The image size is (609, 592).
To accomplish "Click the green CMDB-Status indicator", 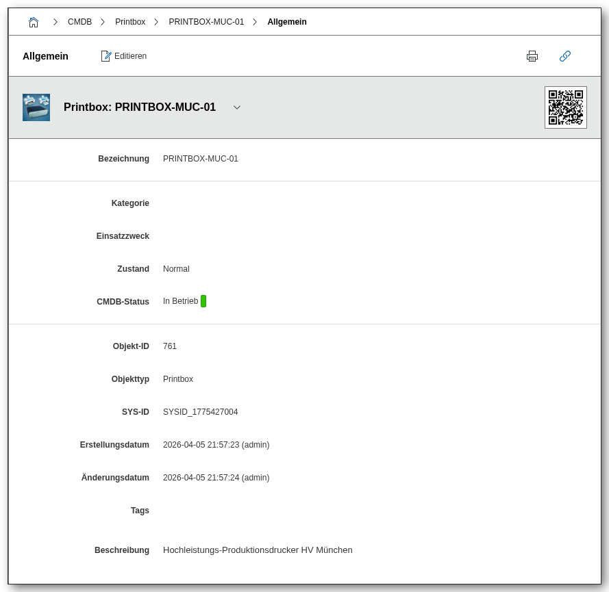I will (x=203, y=301).
